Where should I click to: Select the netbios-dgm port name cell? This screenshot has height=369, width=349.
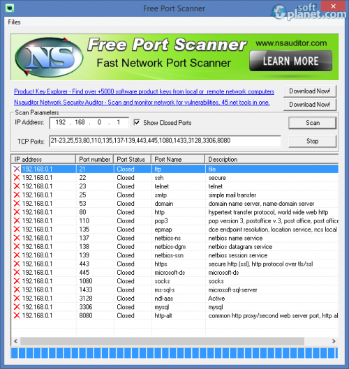170,247
